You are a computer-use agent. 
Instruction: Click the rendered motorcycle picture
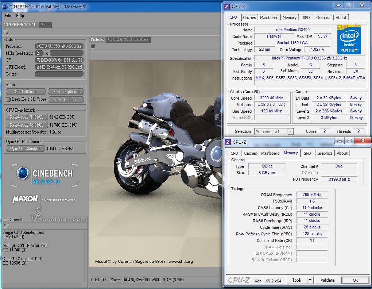(x=156, y=164)
